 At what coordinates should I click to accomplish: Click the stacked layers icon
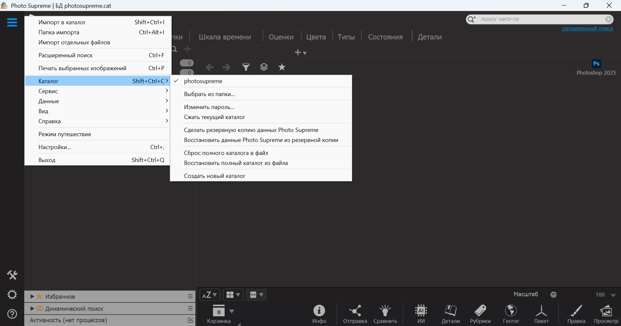pos(264,67)
